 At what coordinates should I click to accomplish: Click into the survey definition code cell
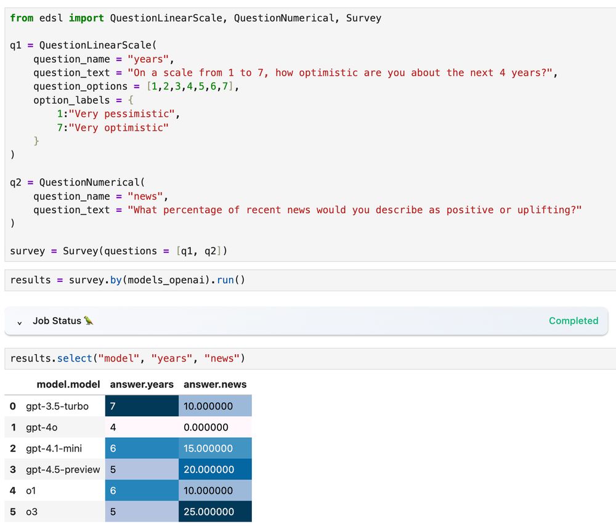[x=310, y=134]
